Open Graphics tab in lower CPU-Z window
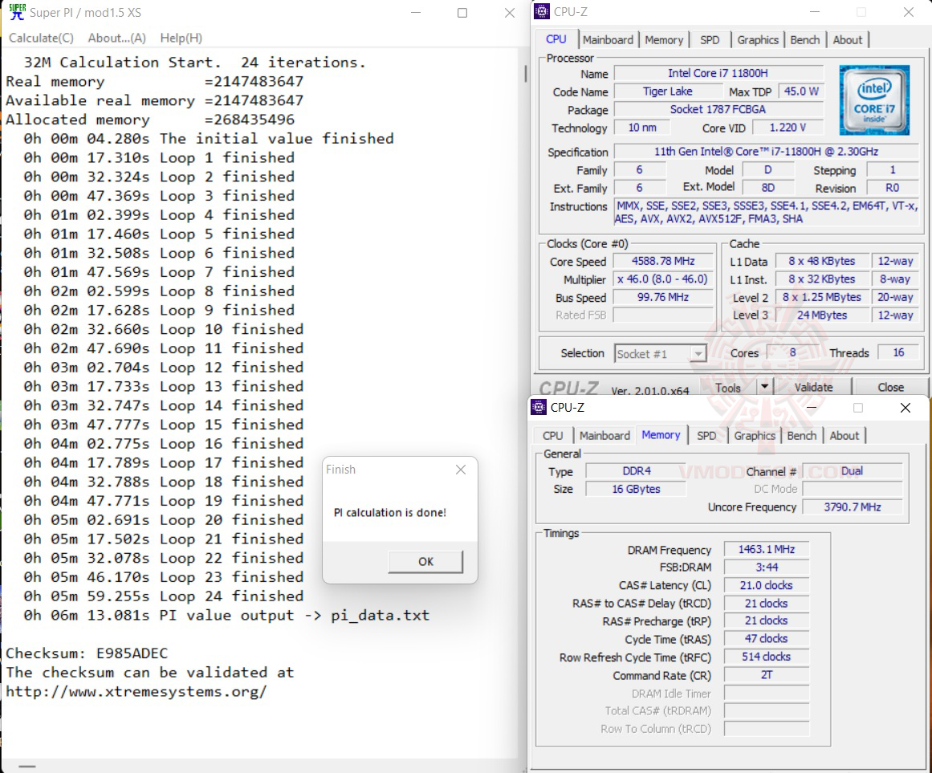The image size is (932, 773). coord(755,436)
